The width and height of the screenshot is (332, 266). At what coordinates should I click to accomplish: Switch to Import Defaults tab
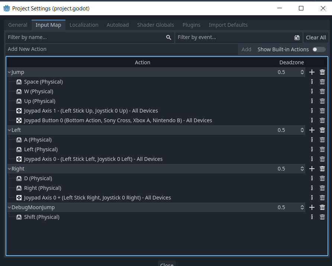tap(228, 25)
